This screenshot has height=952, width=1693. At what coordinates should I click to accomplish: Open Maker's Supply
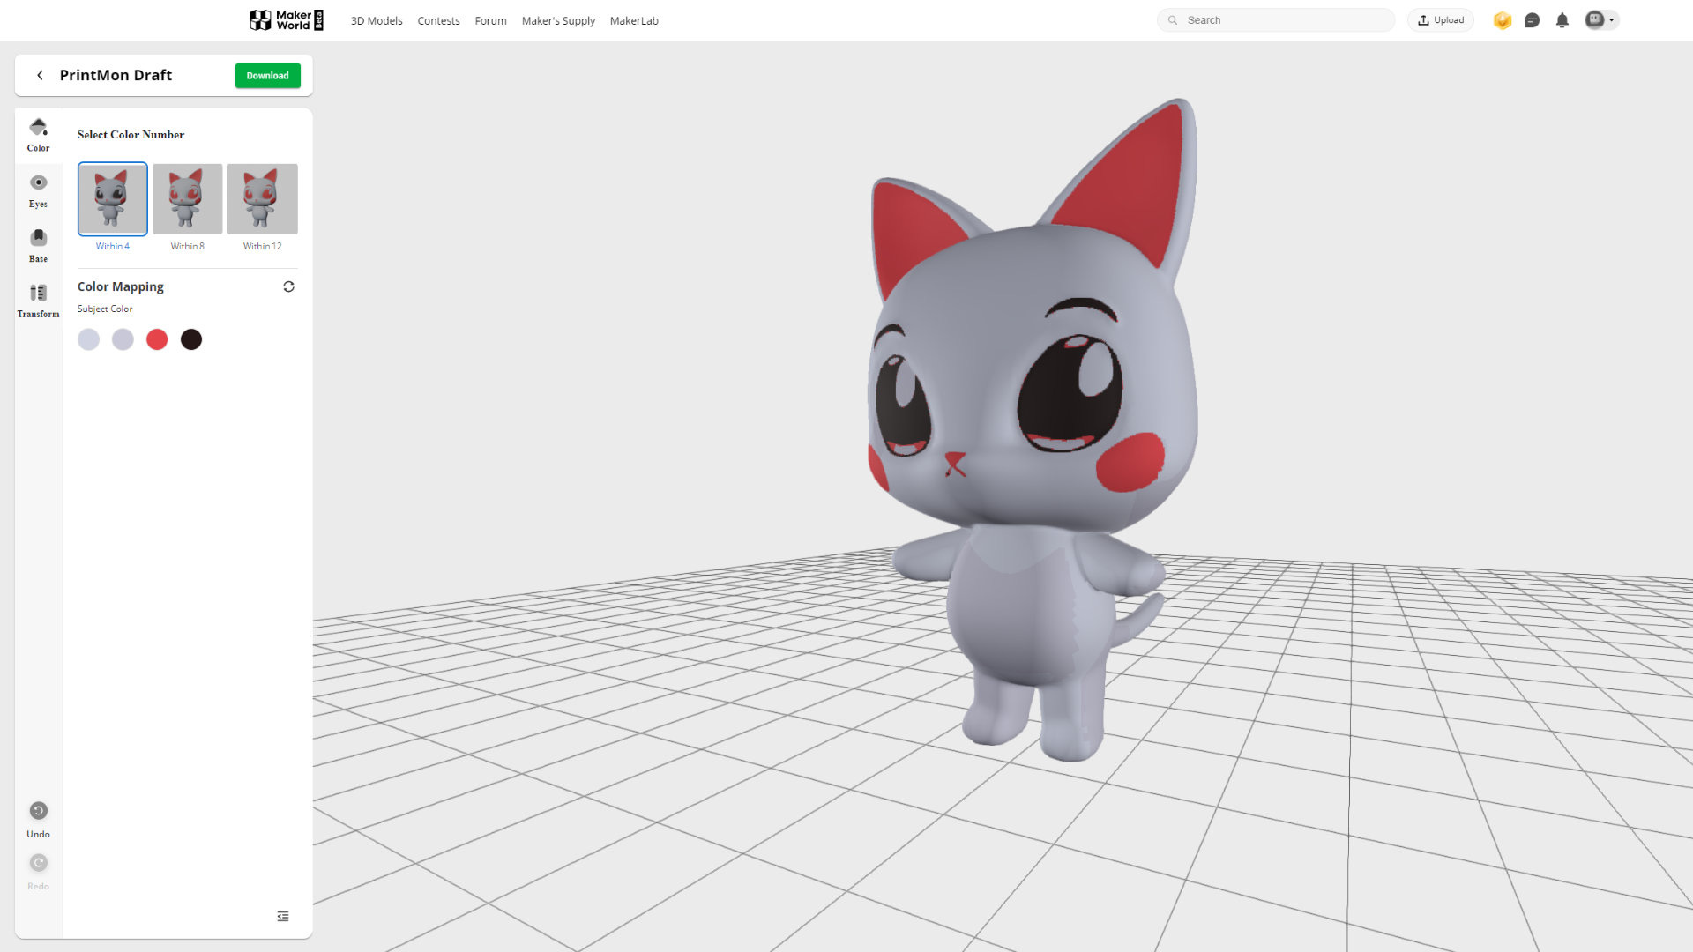point(558,21)
